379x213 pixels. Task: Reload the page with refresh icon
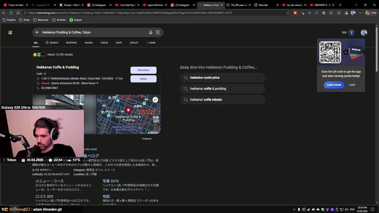(11, 13)
